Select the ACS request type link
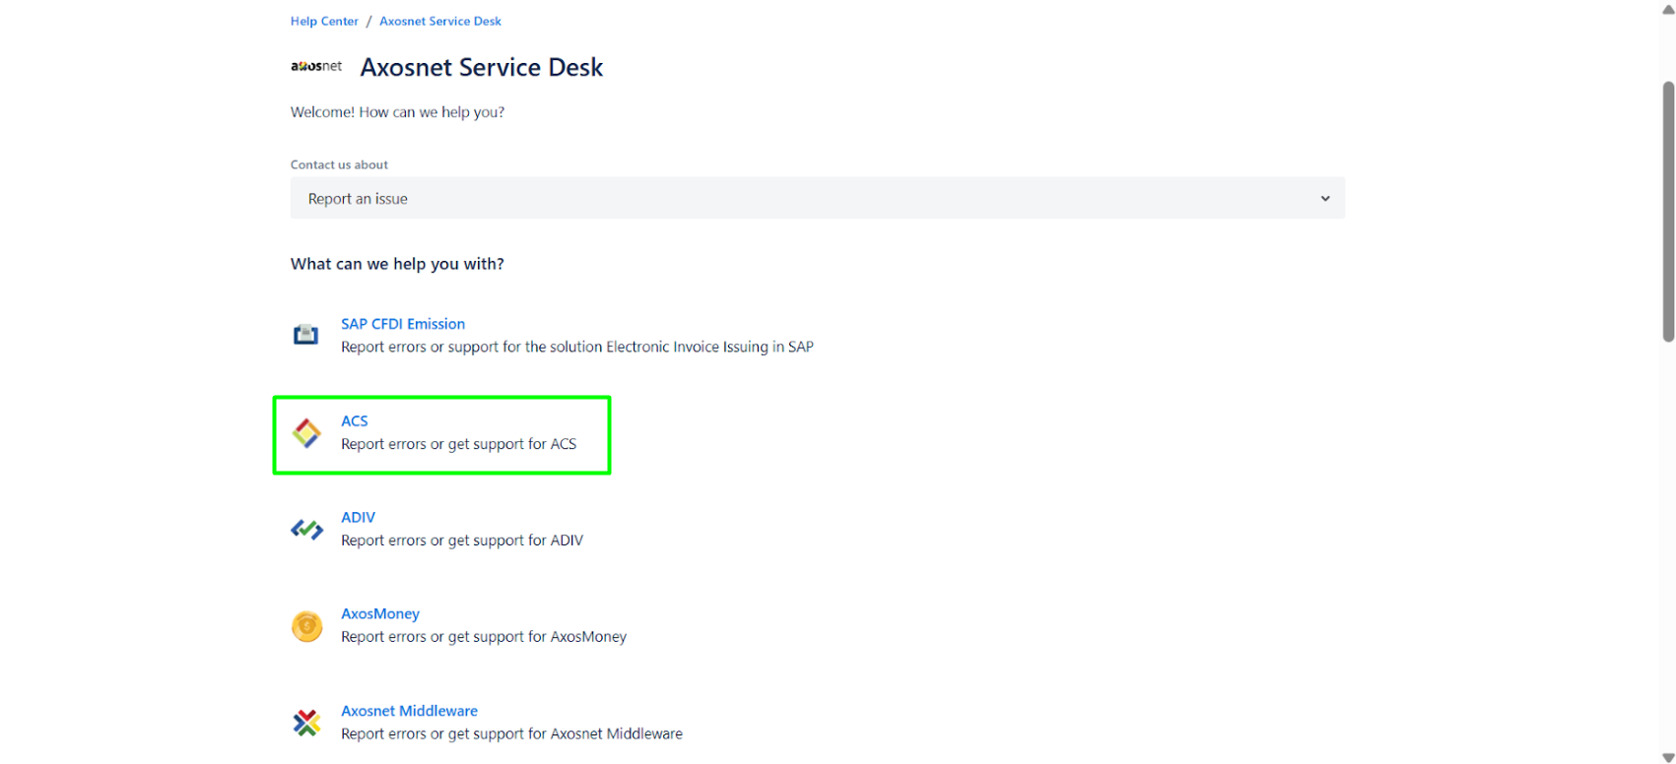The image size is (1676, 764). 354,420
